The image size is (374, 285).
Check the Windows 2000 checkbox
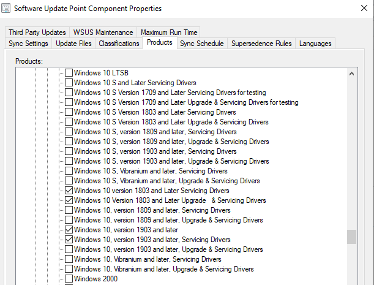(x=69, y=278)
